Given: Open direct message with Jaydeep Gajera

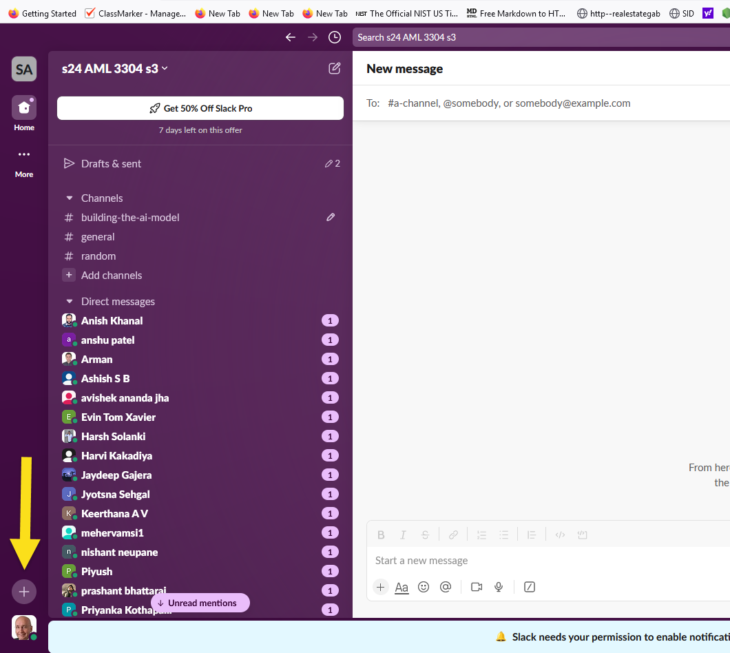Looking at the screenshot, I should [200, 475].
